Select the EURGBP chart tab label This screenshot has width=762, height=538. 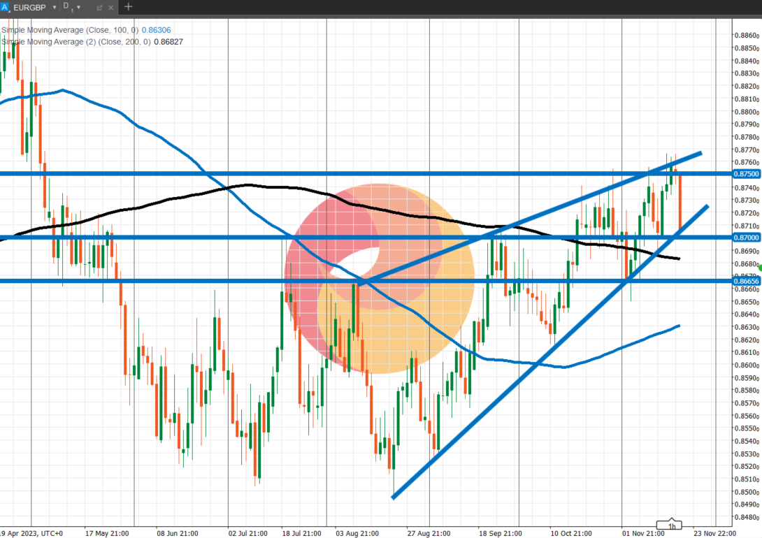(x=29, y=8)
